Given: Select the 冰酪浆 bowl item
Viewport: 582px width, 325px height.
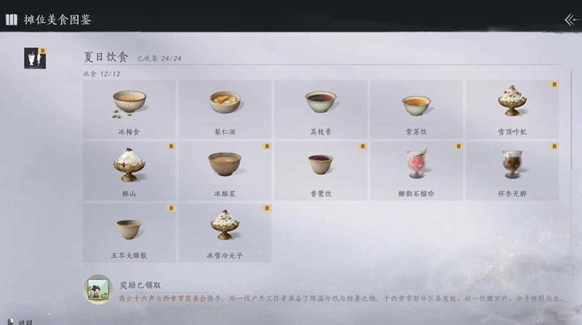Looking at the screenshot, I should tap(225, 171).
